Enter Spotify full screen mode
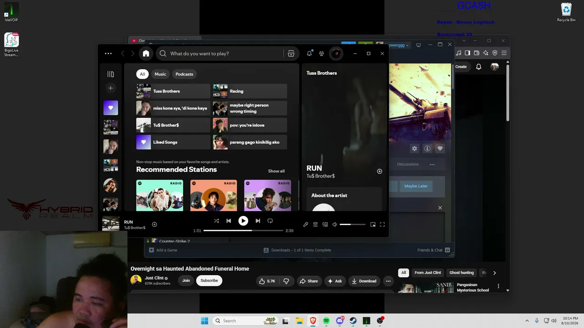Image resolution: width=584 pixels, height=328 pixels. tap(382, 225)
